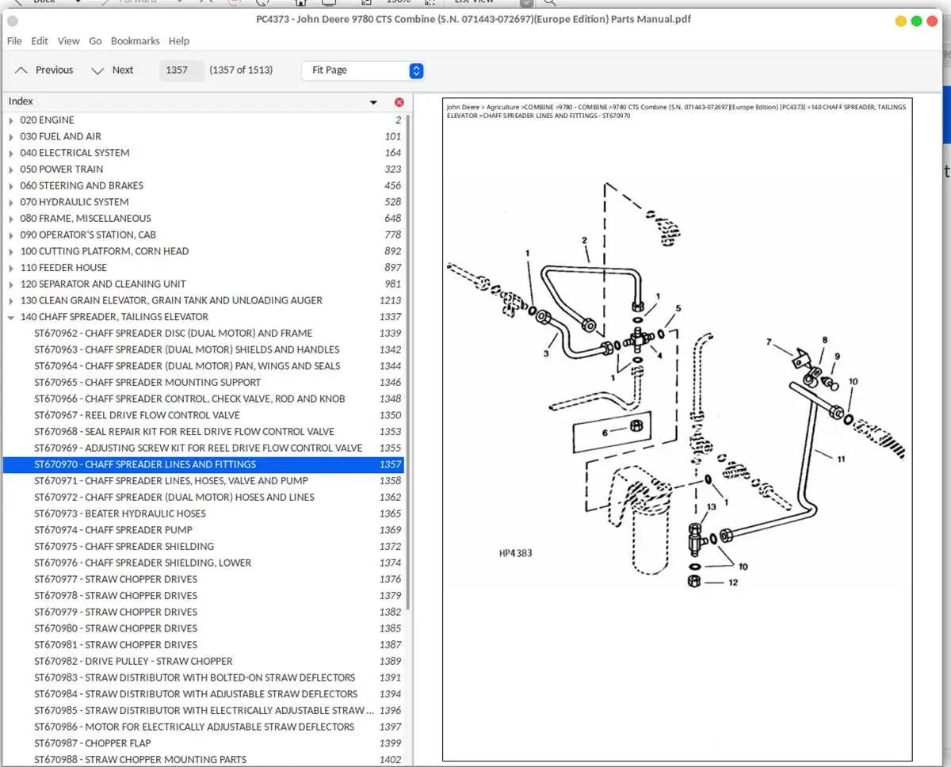This screenshot has width=951, height=767.
Task: Click the Index pane vertical scrollbar
Action: click(x=408, y=361)
